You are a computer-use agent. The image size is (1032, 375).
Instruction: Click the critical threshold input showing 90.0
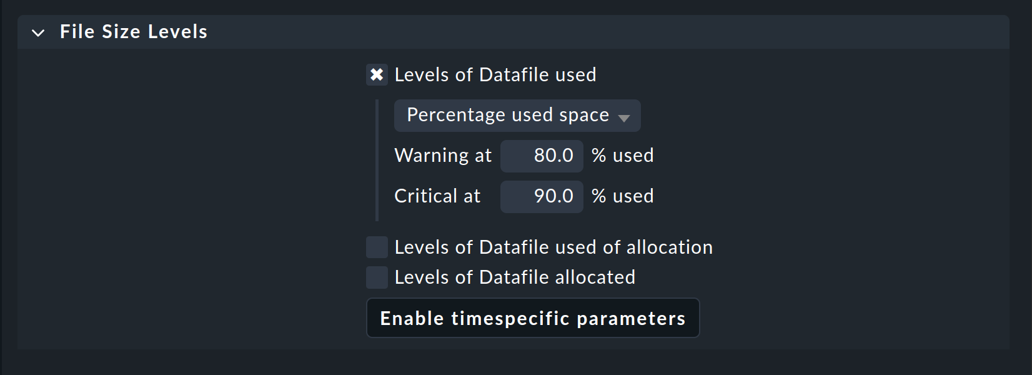(x=541, y=196)
